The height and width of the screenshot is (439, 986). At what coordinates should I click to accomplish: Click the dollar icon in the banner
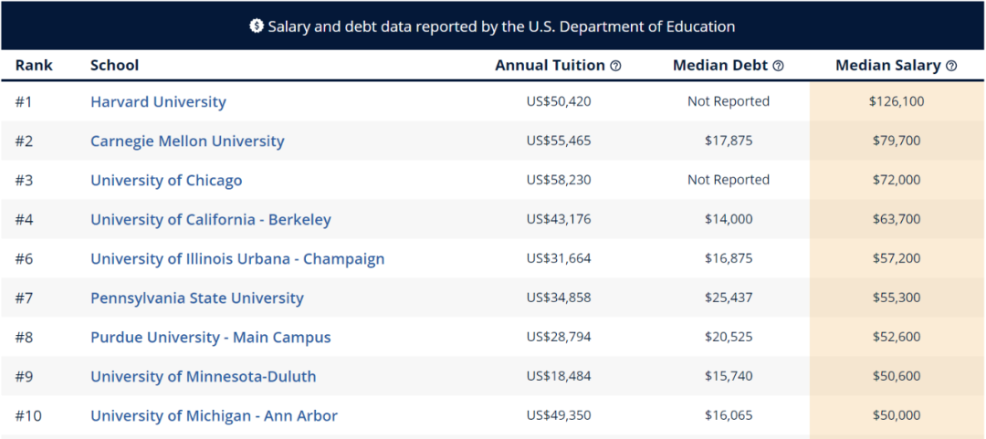[x=257, y=26]
